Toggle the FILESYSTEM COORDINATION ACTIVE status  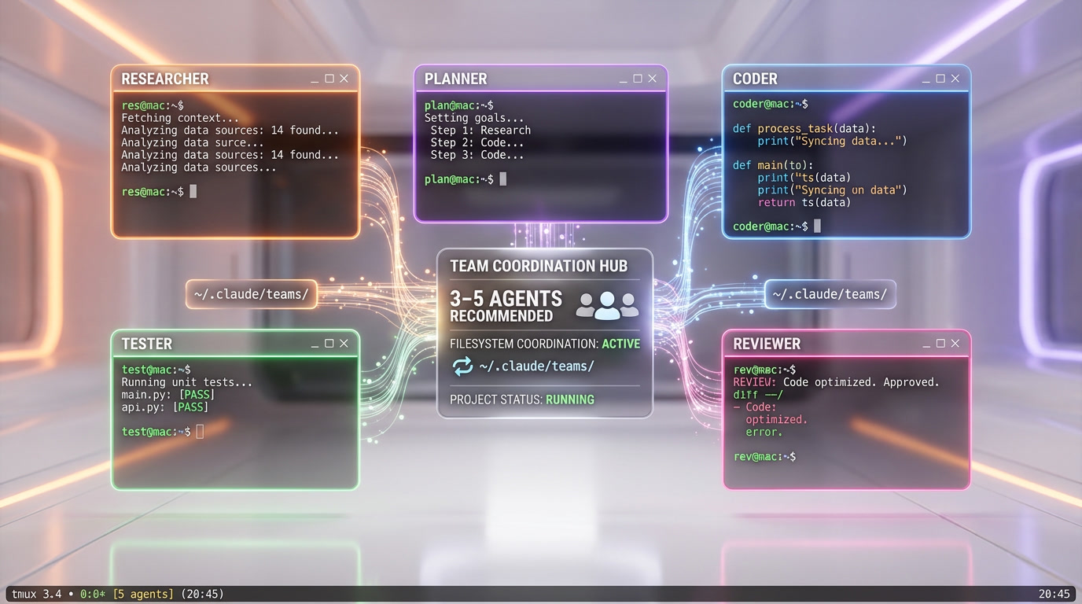(620, 344)
